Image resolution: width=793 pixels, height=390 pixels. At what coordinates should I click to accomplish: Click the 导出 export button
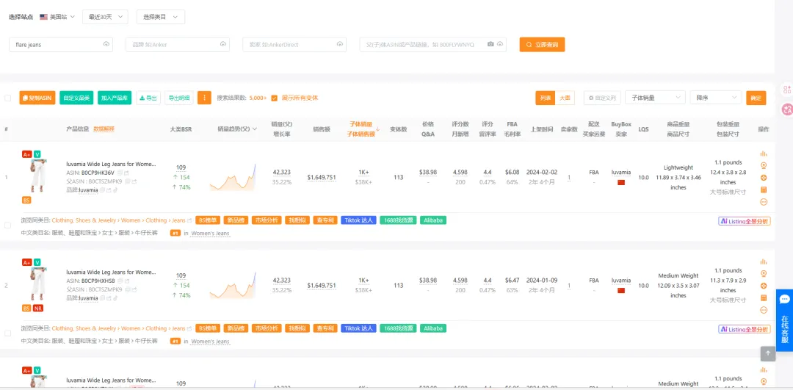pyautogui.click(x=148, y=98)
